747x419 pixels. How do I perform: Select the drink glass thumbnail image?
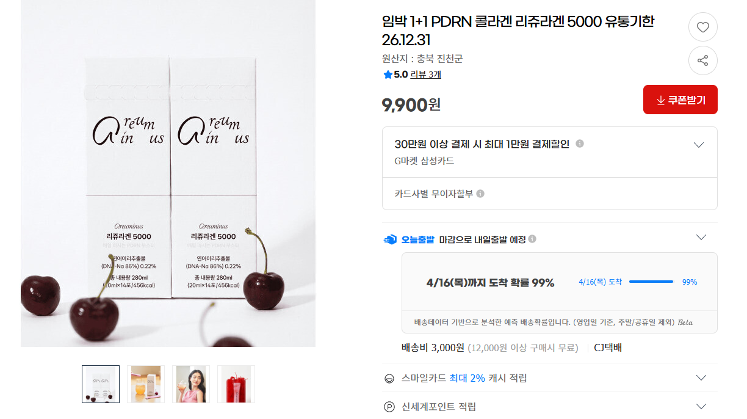tap(146, 384)
